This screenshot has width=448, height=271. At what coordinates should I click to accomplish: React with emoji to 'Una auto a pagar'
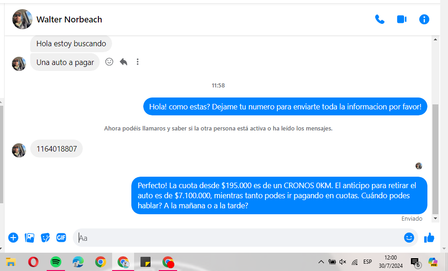point(109,62)
